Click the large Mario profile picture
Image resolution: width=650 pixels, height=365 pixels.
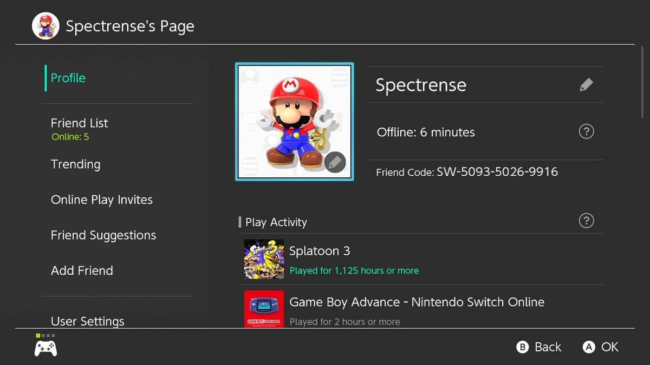pyautogui.click(x=295, y=122)
